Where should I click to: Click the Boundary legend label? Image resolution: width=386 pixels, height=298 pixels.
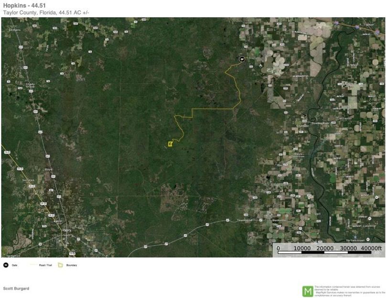(x=72, y=265)
